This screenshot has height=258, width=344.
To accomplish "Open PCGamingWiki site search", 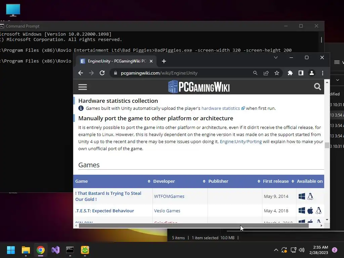I will point(317,87).
